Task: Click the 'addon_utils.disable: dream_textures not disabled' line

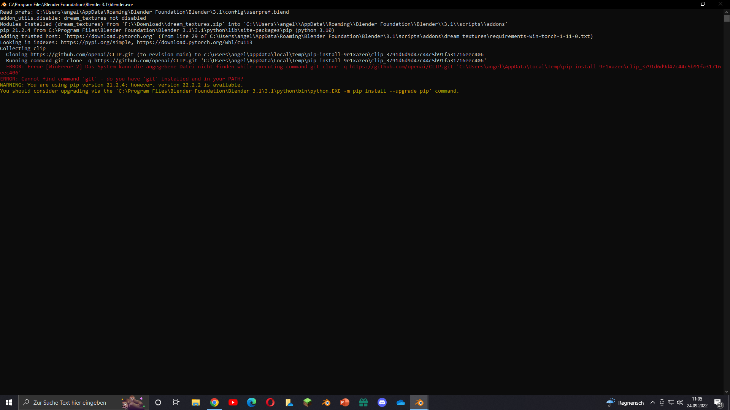Action: pyautogui.click(x=73, y=18)
